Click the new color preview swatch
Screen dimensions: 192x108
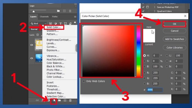149,32
